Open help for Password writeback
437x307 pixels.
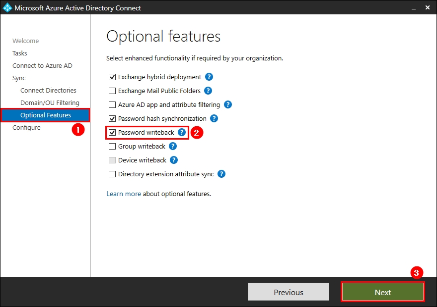click(x=182, y=132)
